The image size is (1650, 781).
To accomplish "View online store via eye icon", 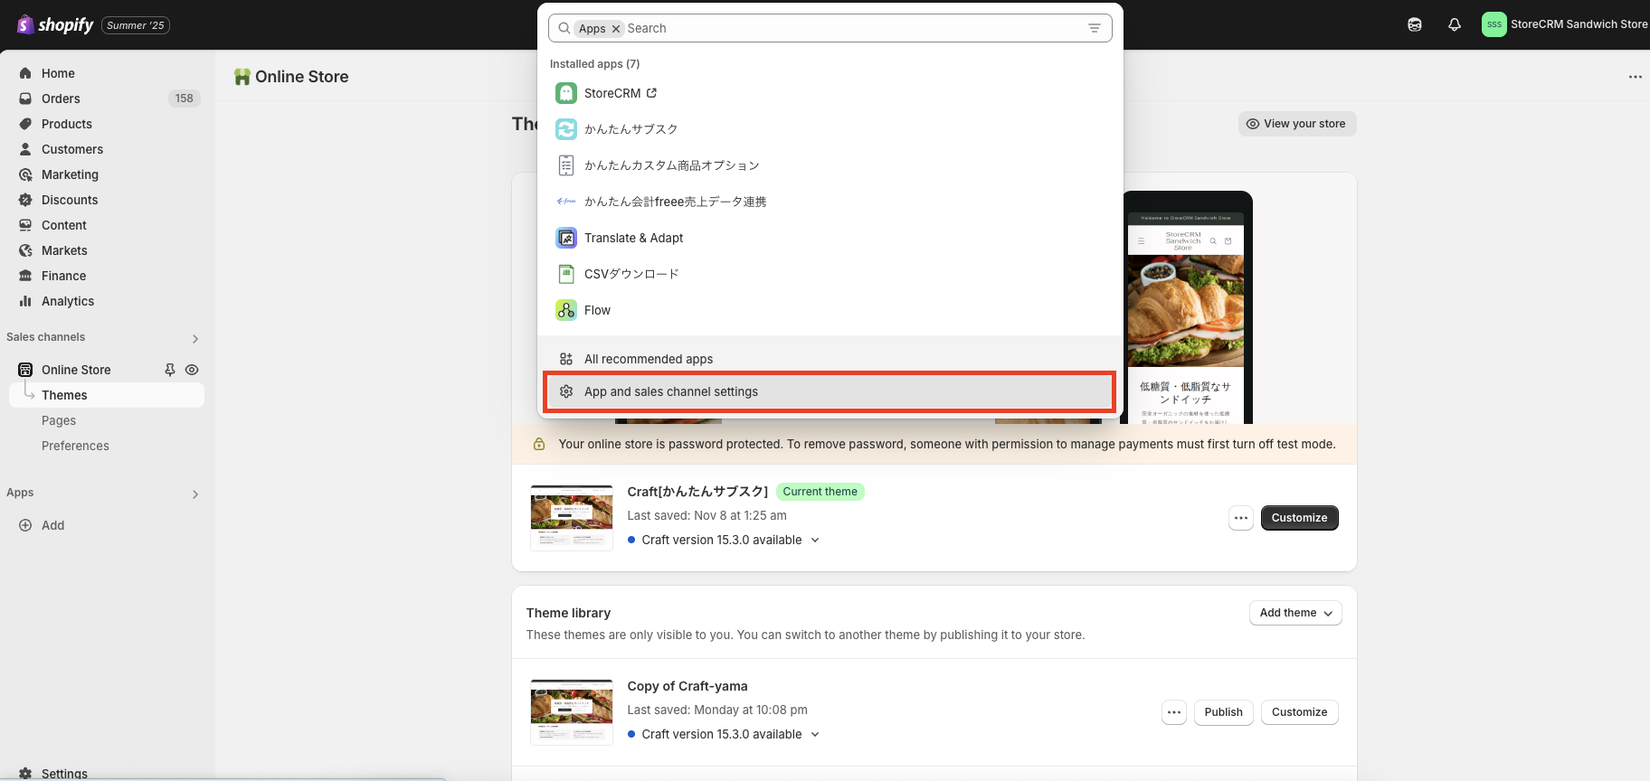I will click(x=192, y=370).
